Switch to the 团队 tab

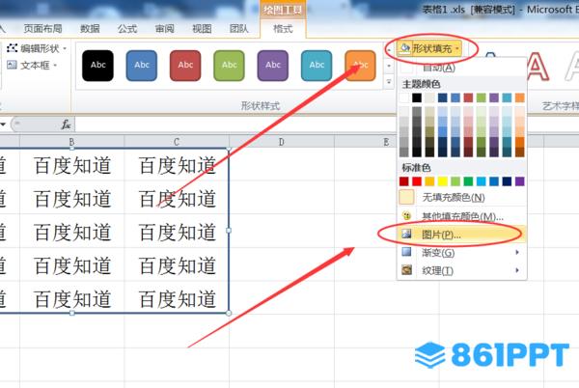[x=239, y=28]
